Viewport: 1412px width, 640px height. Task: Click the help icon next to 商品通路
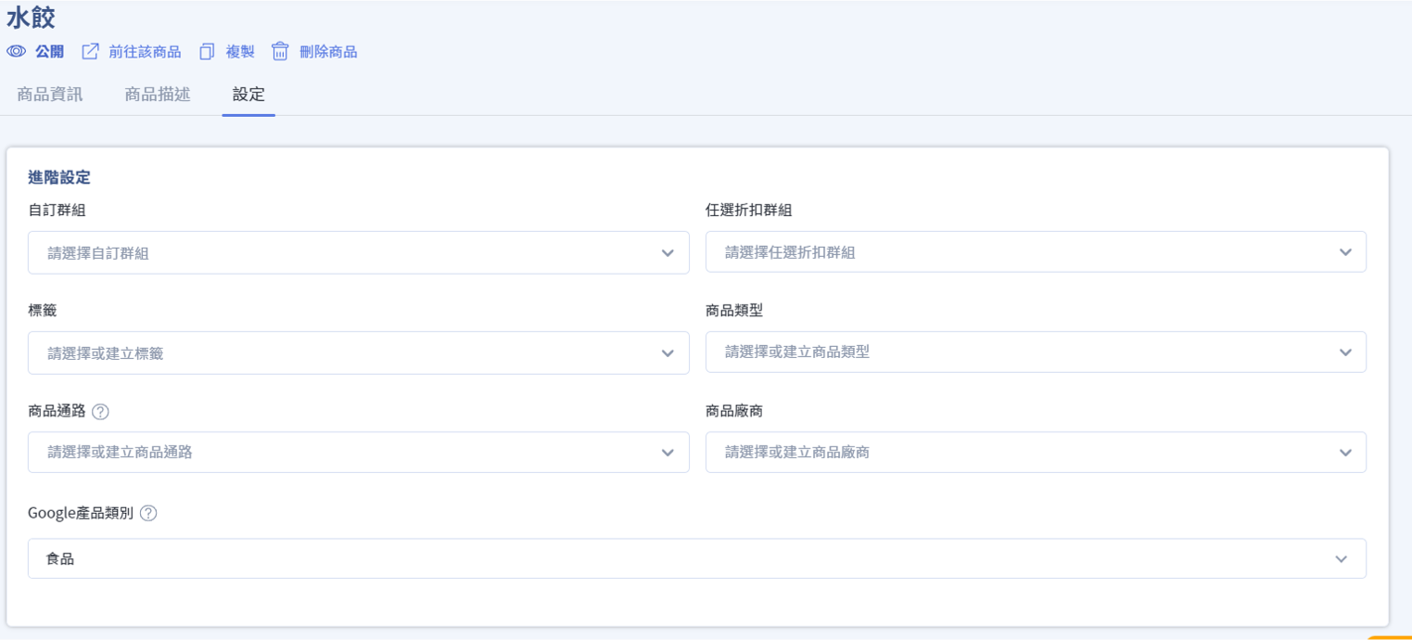coord(100,412)
